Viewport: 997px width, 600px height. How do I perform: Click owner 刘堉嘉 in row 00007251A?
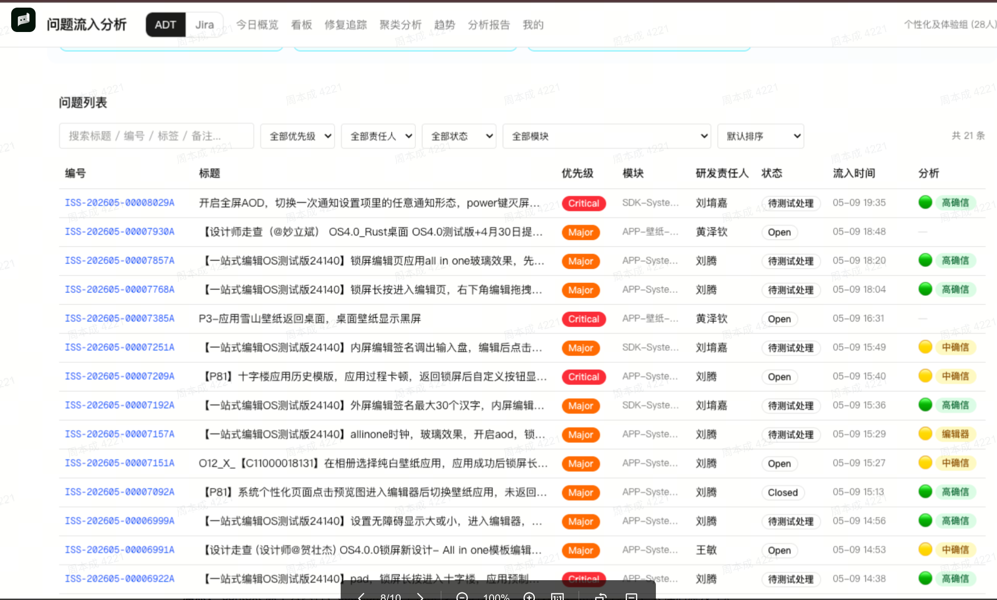click(711, 348)
